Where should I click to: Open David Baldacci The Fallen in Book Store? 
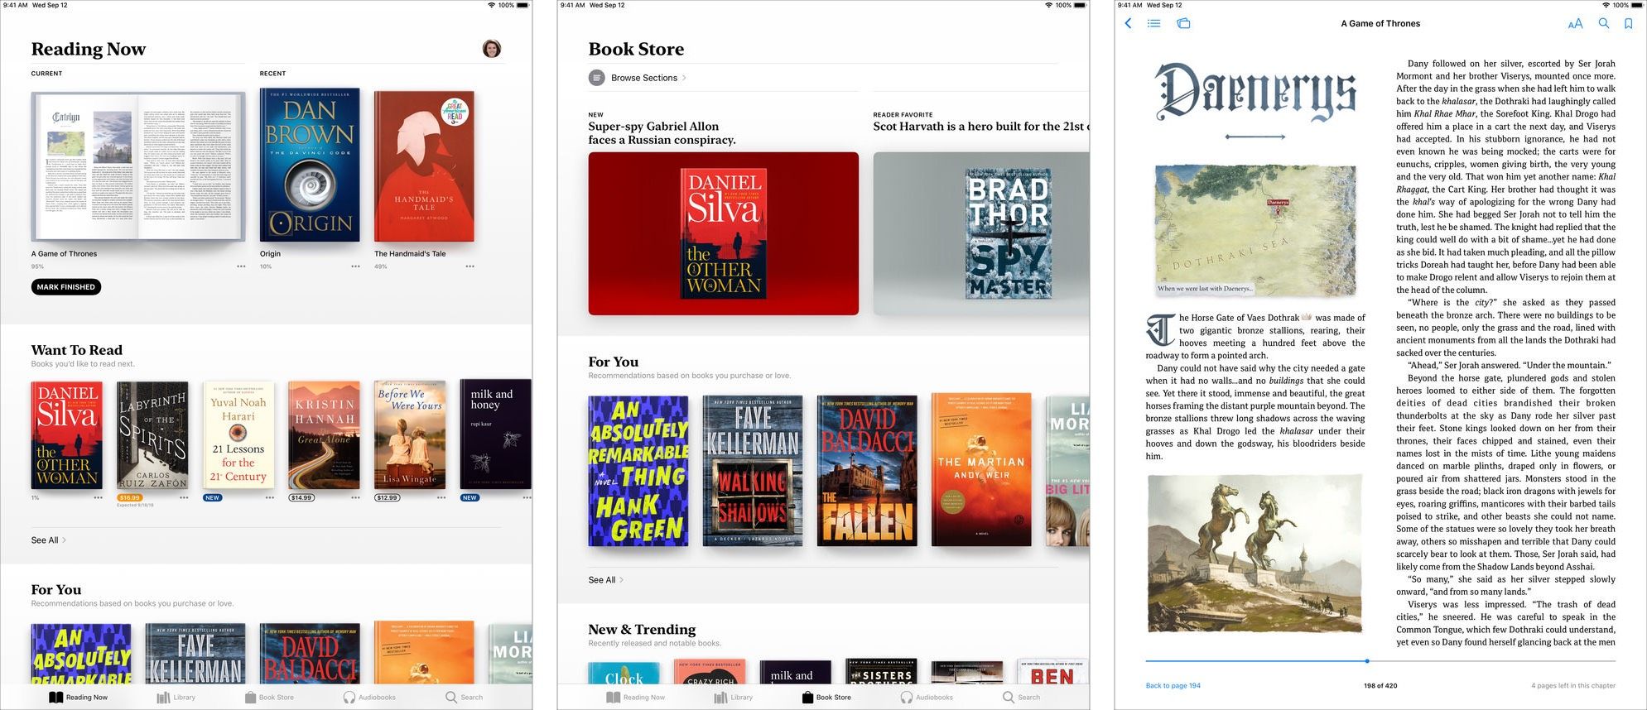867,471
